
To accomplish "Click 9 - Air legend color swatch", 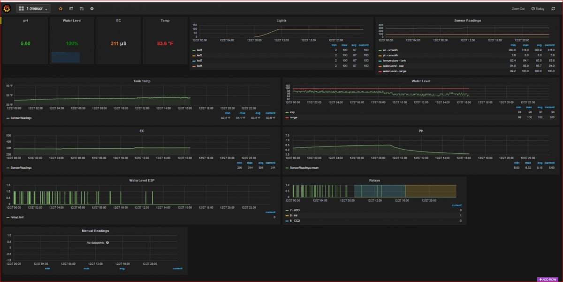I will point(287,215).
